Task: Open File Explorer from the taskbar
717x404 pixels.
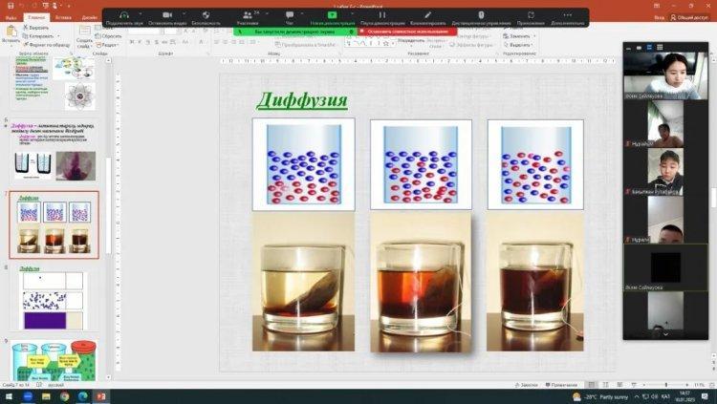Action: 46,396
